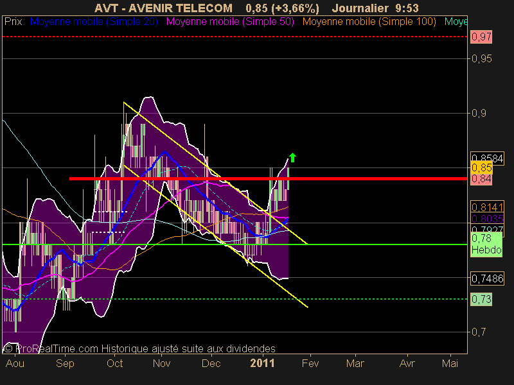Click the solid green Hebdo support line
Image resolution: width=514 pixels, height=385 pixels.
pyautogui.click(x=235, y=244)
